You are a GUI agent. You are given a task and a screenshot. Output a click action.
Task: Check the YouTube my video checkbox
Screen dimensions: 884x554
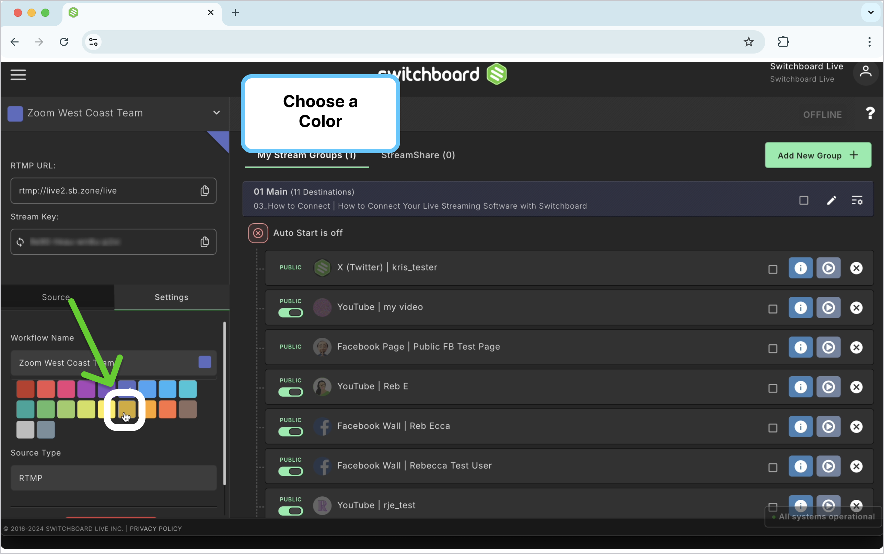(x=772, y=309)
